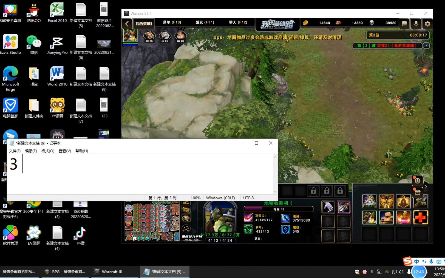Image resolution: width=445 pixels, height=278 pixels.
Task: Open 盟友 (F11) allies menu
Action: click(x=205, y=22)
